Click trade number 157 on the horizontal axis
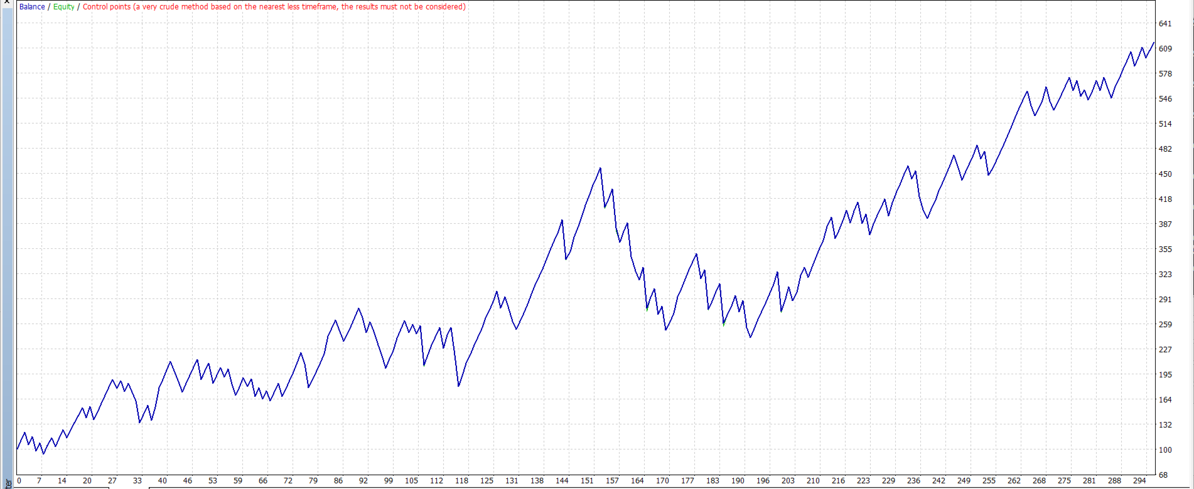Screen dimensions: 1194x489 click(x=612, y=481)
